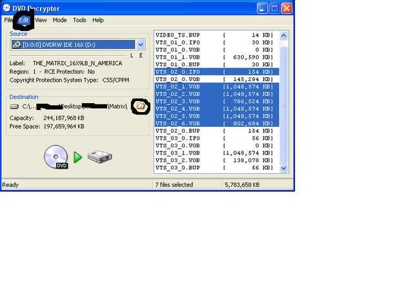Screen dimensions: 400x300
Task: Click the disc label THE_MATRIX_16X9LB_N_AMERICA
Action: tap(77, 63)
